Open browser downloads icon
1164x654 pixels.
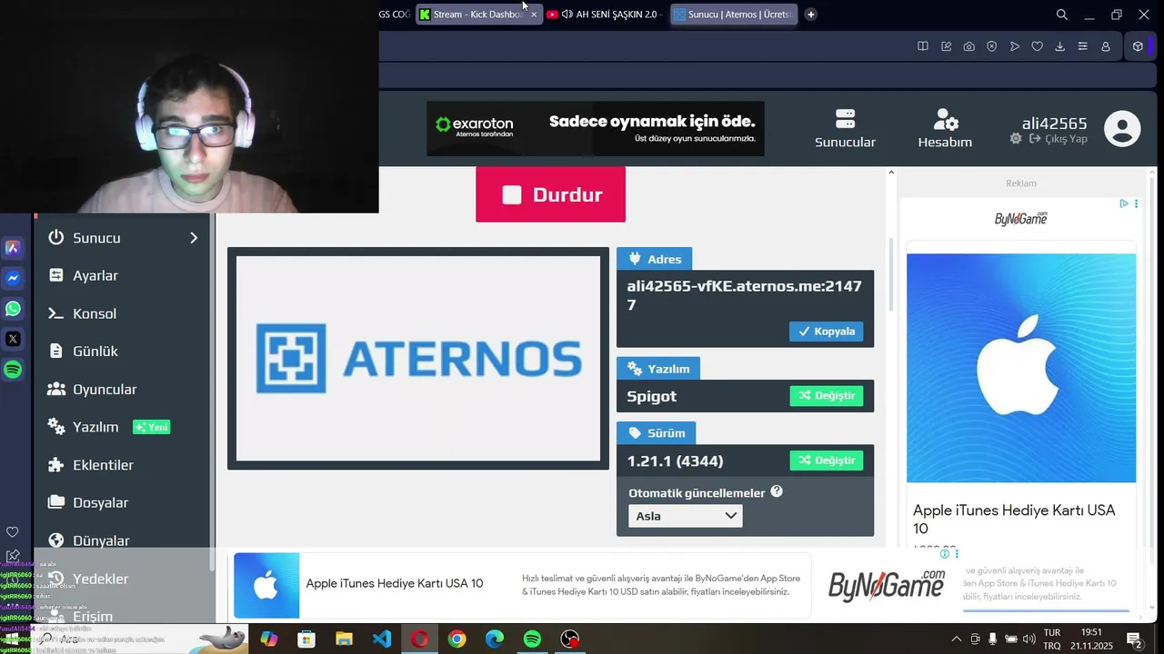[1059, 46]
